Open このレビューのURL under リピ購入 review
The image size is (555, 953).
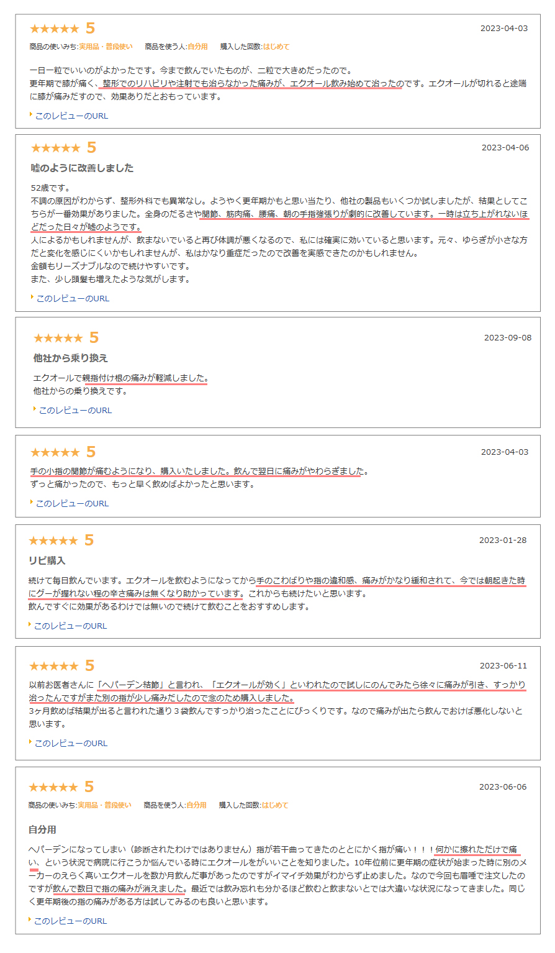[x=70, y=626]
